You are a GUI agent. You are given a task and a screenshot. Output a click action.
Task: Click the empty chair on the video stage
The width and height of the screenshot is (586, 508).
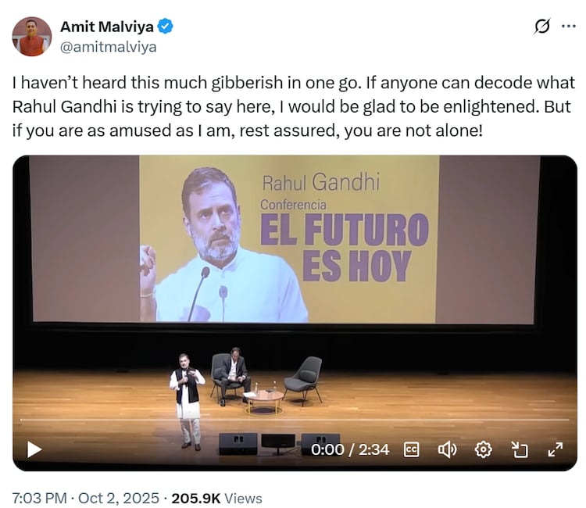pyautogui.click(x=304, y=377)
